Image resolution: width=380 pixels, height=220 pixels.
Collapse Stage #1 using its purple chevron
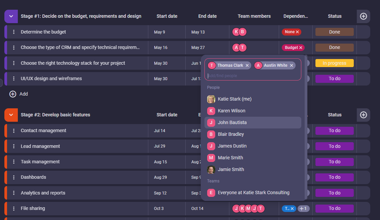pos(10,16)
